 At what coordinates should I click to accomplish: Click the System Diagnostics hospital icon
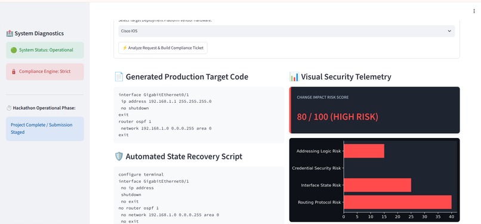(10, 33)
